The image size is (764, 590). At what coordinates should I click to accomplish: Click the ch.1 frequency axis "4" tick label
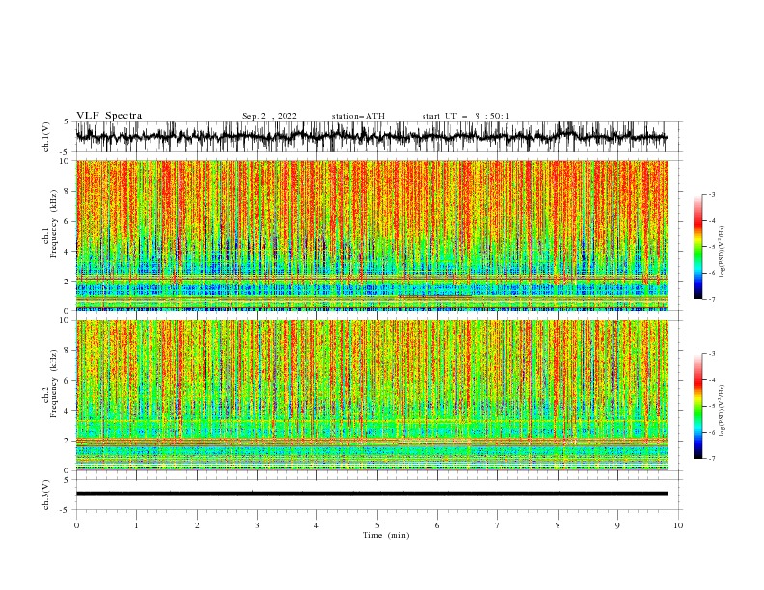(x=68, y=252)
